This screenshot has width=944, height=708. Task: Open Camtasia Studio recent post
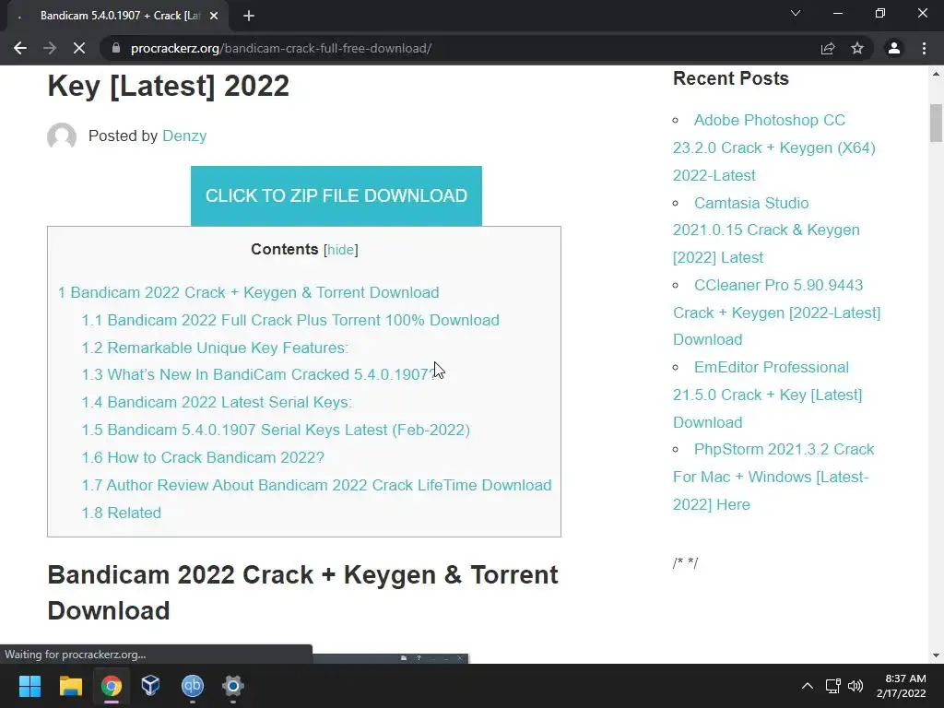(766, 230)
